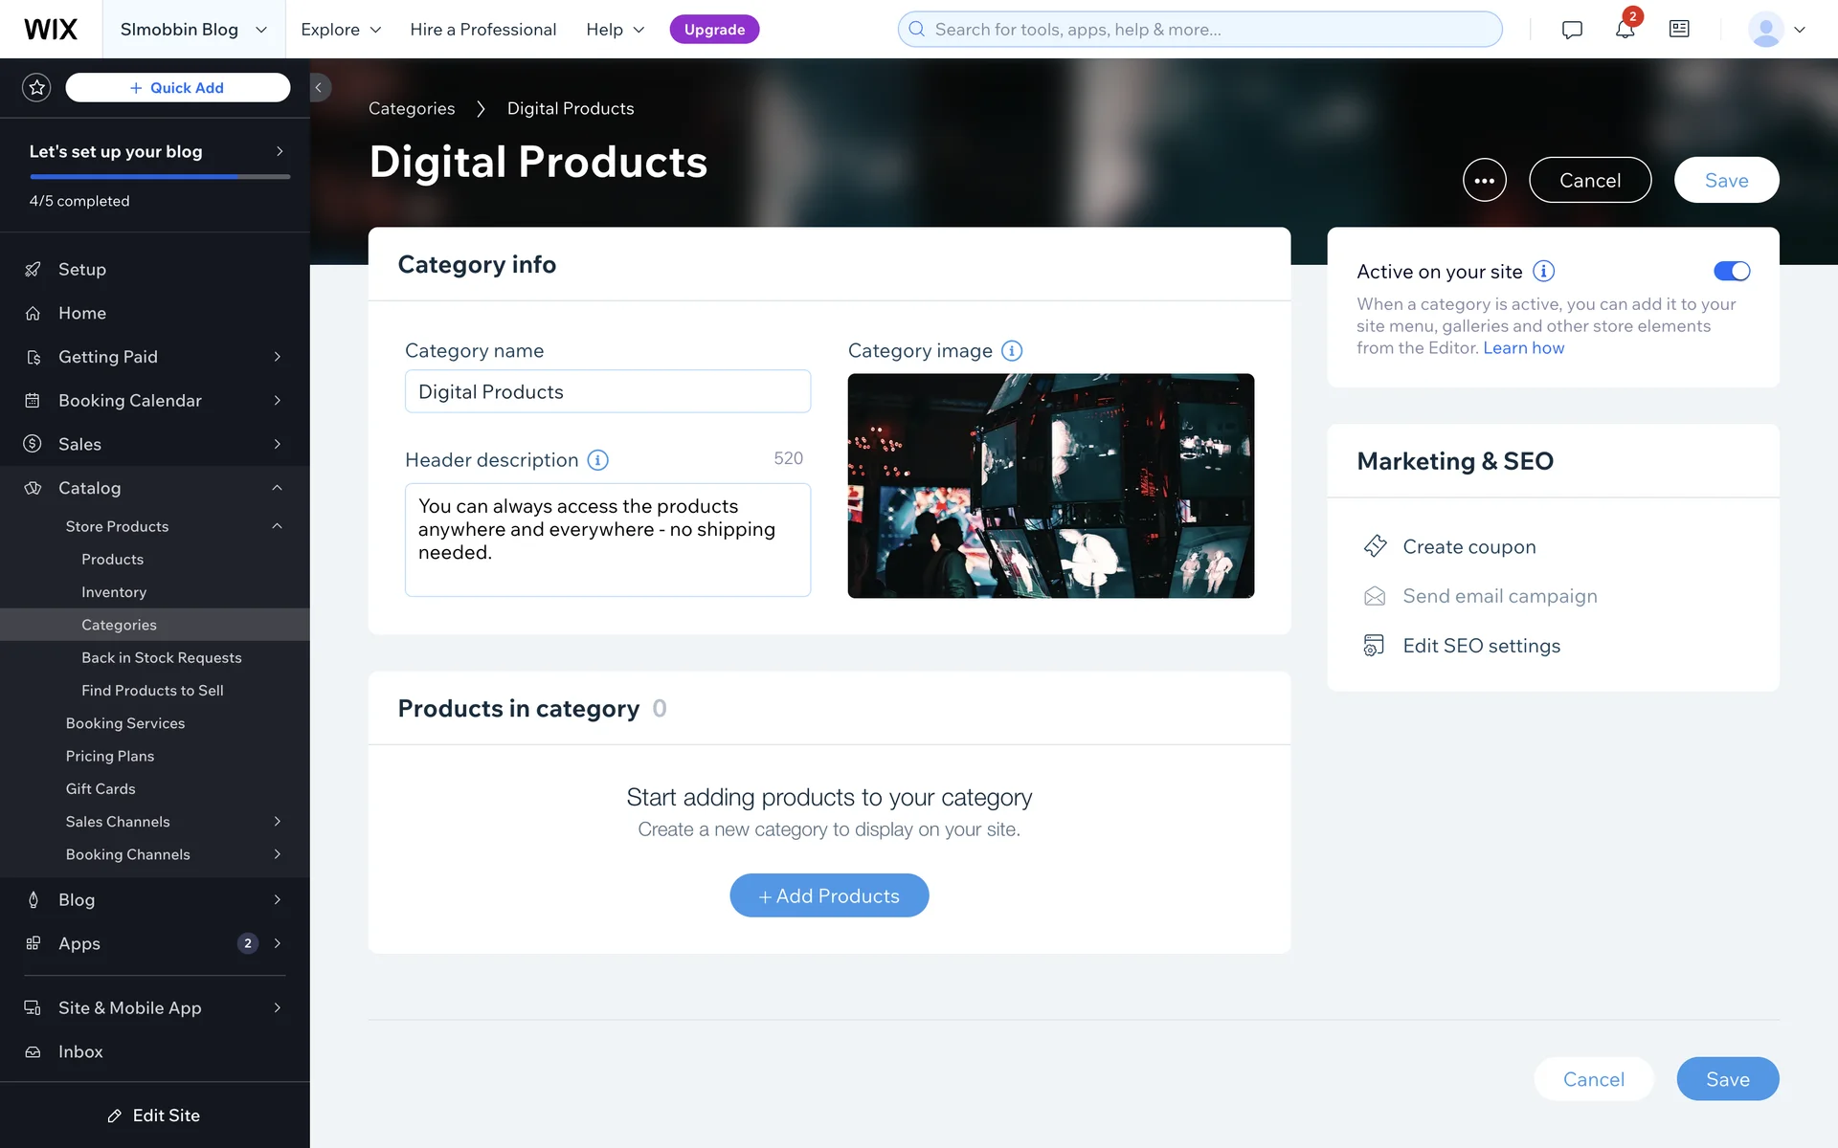Click the favorites star icon in sidebar
This screenshot has height=1148, width=1838.
(x=36, y=87)
